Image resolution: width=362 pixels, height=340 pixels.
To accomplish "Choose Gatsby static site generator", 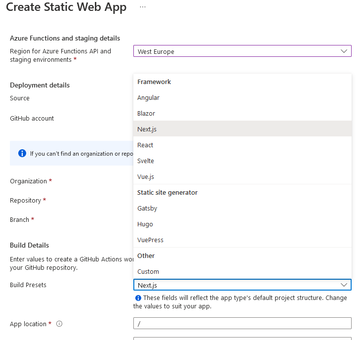I will pos(147,208).
